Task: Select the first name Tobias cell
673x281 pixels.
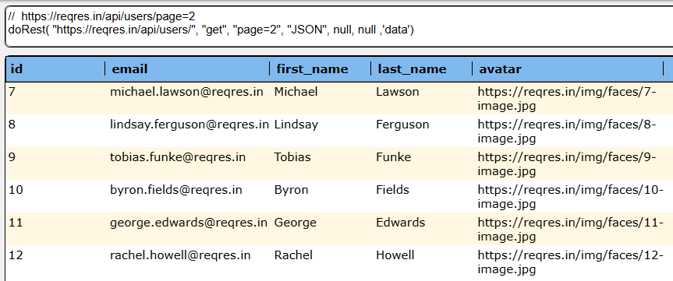Action: pyautogui.click(x=292, y=156)
